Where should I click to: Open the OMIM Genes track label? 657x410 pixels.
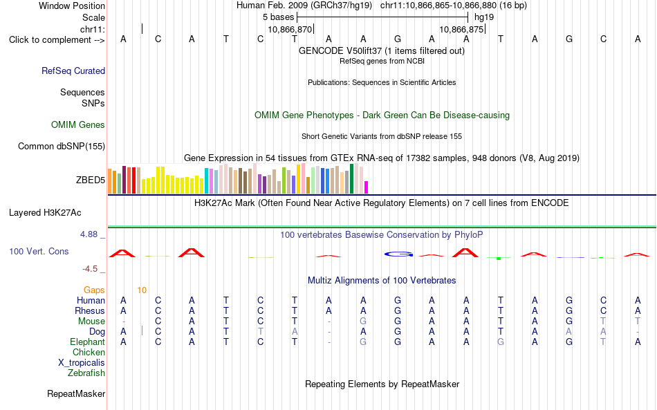(78, 125)
